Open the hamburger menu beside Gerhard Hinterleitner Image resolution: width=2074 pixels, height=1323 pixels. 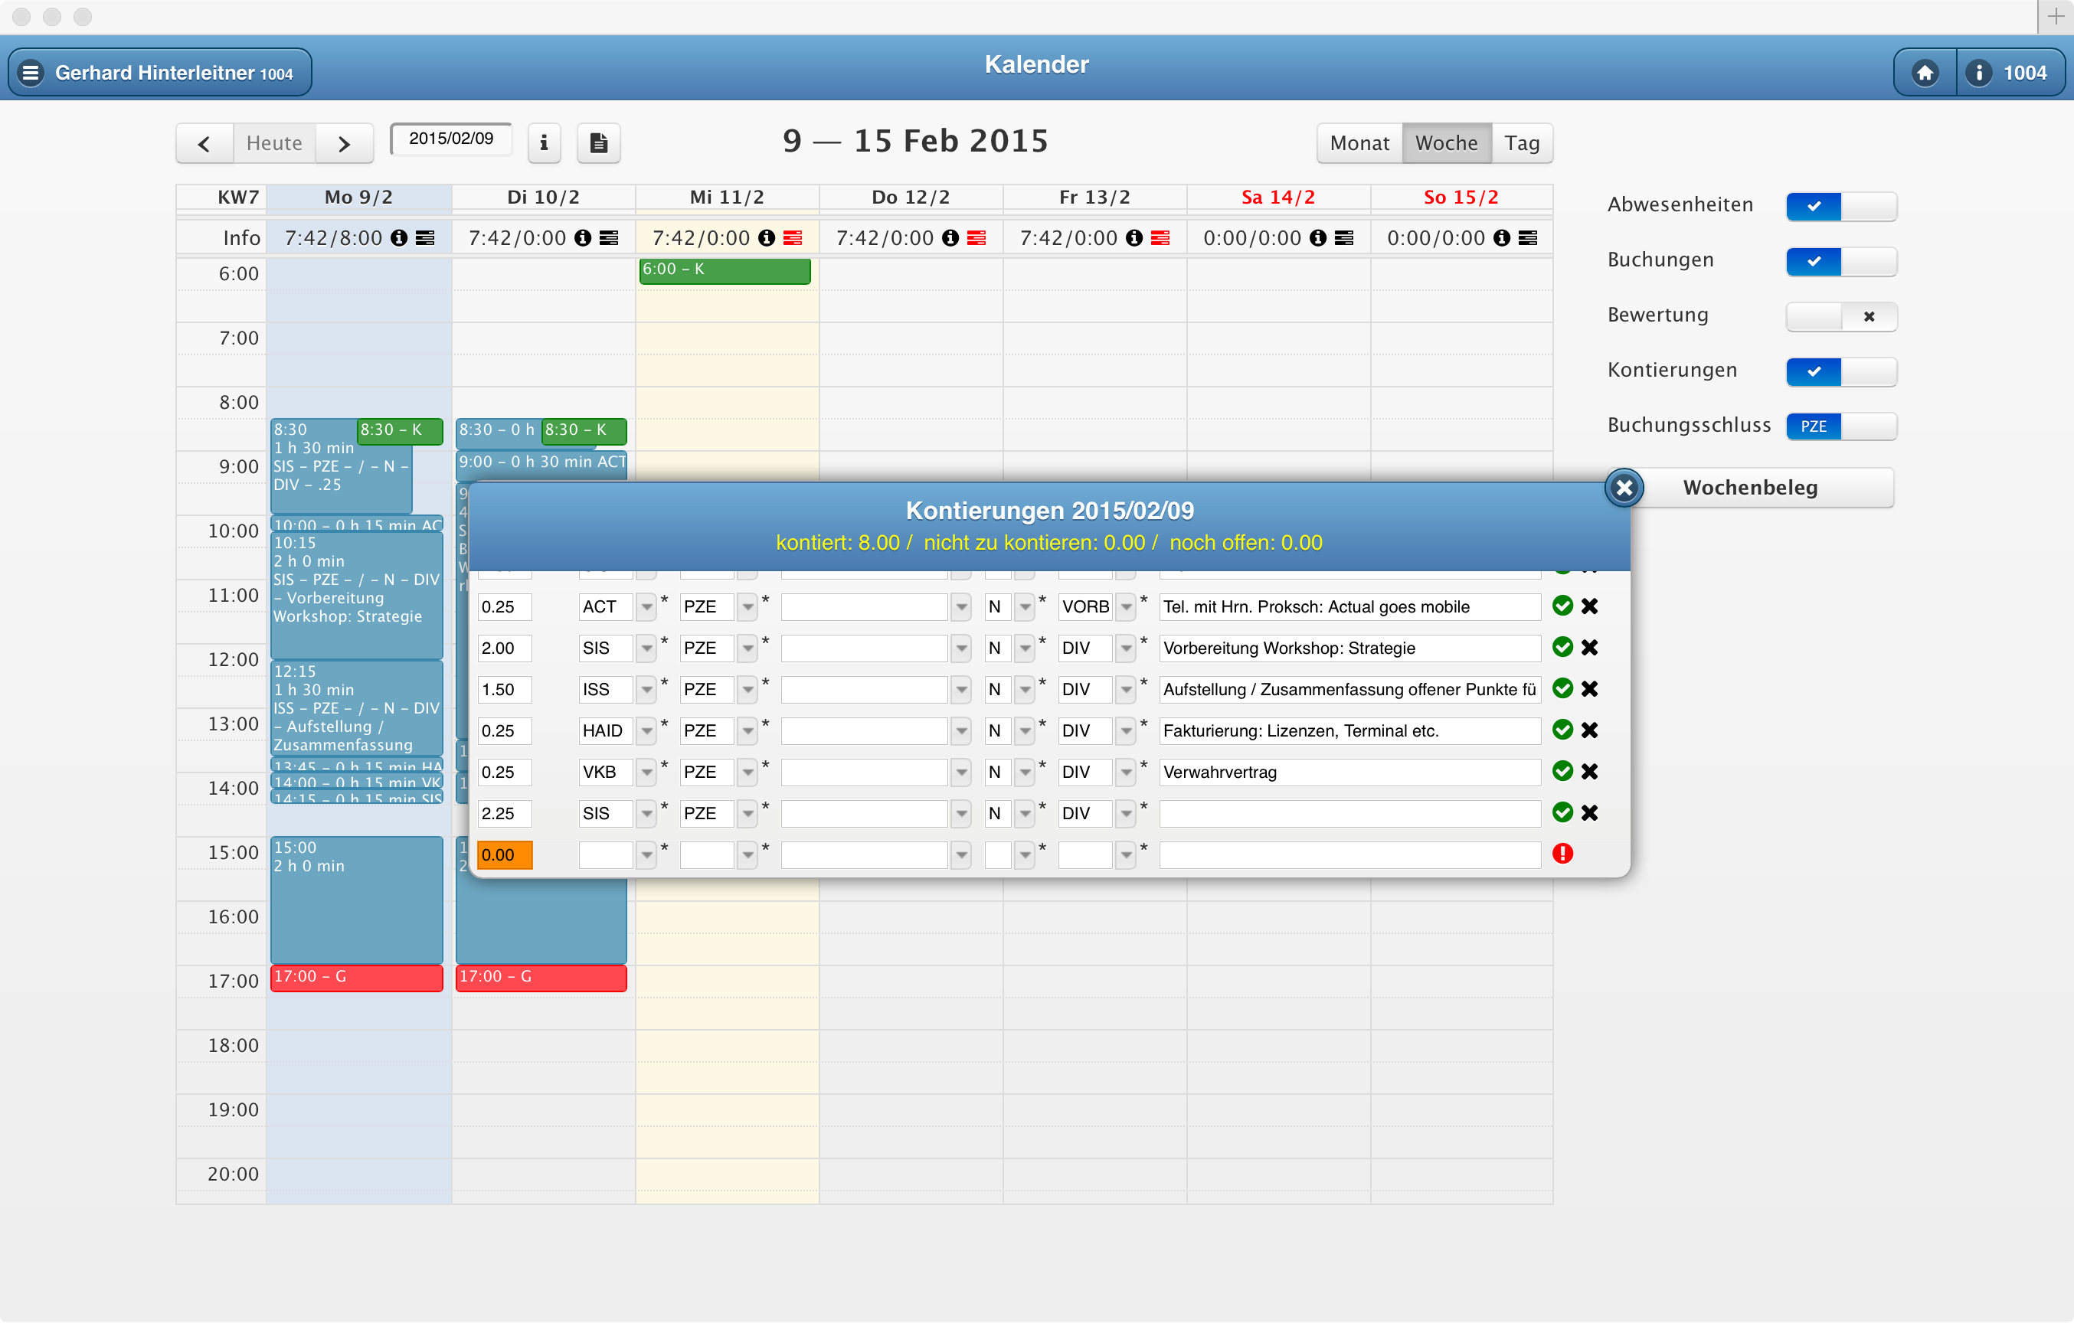tap(31, 73)
